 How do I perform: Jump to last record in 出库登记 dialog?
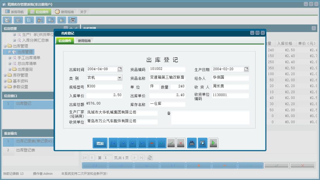click(x=142, y=143)
